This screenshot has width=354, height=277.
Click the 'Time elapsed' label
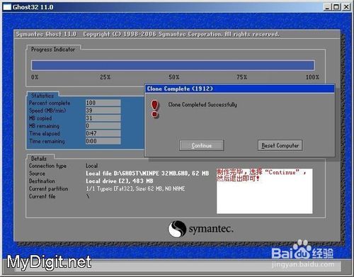[45, 134]
